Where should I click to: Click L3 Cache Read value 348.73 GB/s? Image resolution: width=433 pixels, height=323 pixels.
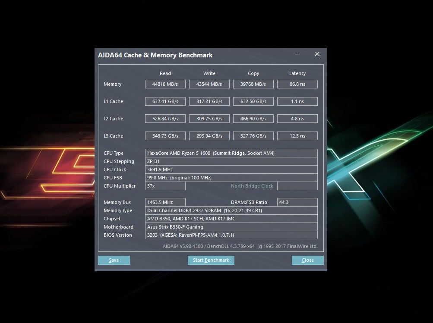coord(165,136)
